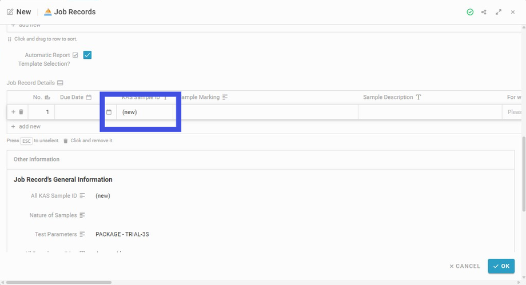The width and height of the screenshot is (526, 285).
Task: Click the lines icon beside All KAS Sample ID
Action: pyautogui.click(x=82, y=196)
